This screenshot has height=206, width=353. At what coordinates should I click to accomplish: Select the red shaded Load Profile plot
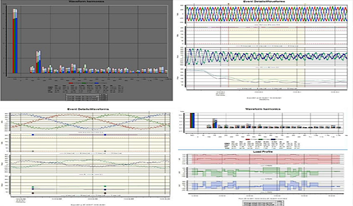click(x=266, y=160)
